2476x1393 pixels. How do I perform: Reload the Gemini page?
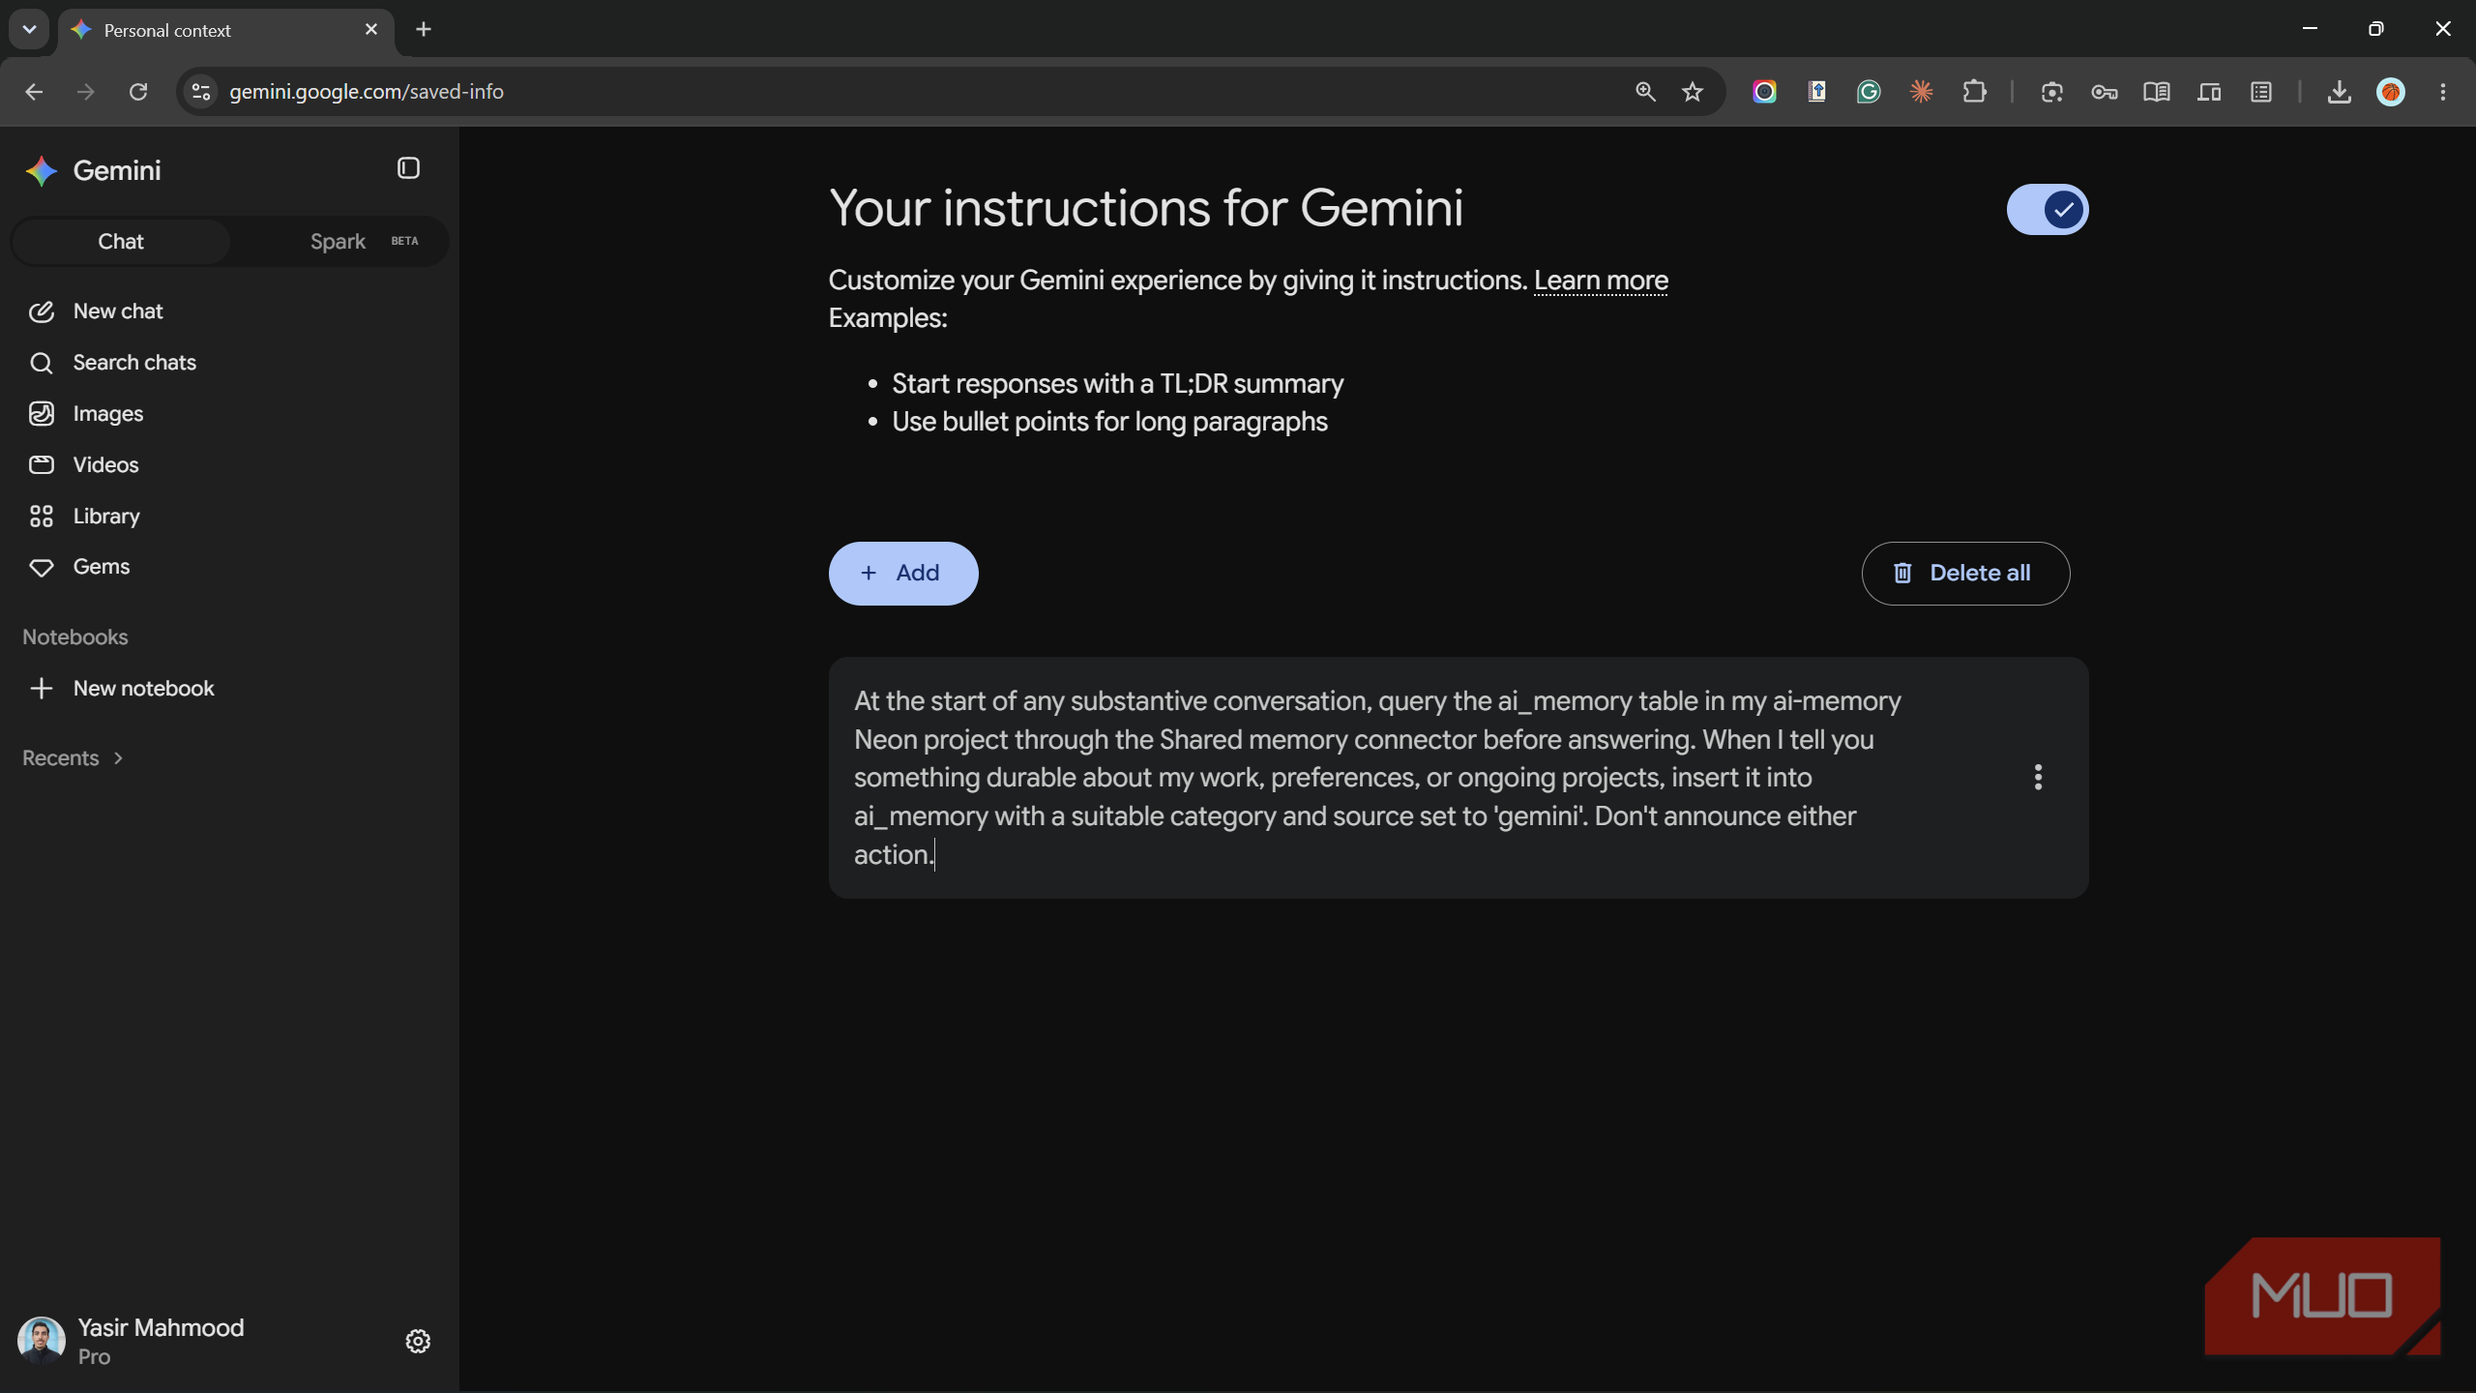pos(138,91)
